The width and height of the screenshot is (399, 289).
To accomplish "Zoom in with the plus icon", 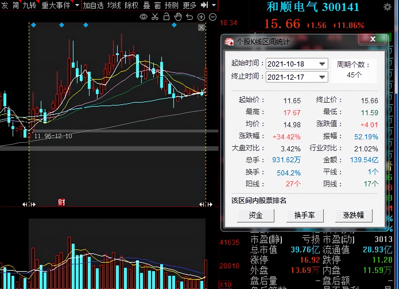I will click(201, 17).
